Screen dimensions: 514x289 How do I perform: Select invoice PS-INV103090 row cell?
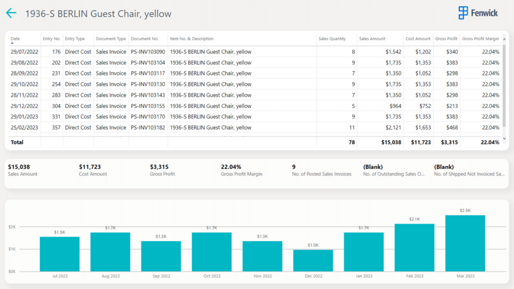coord(148,52)
